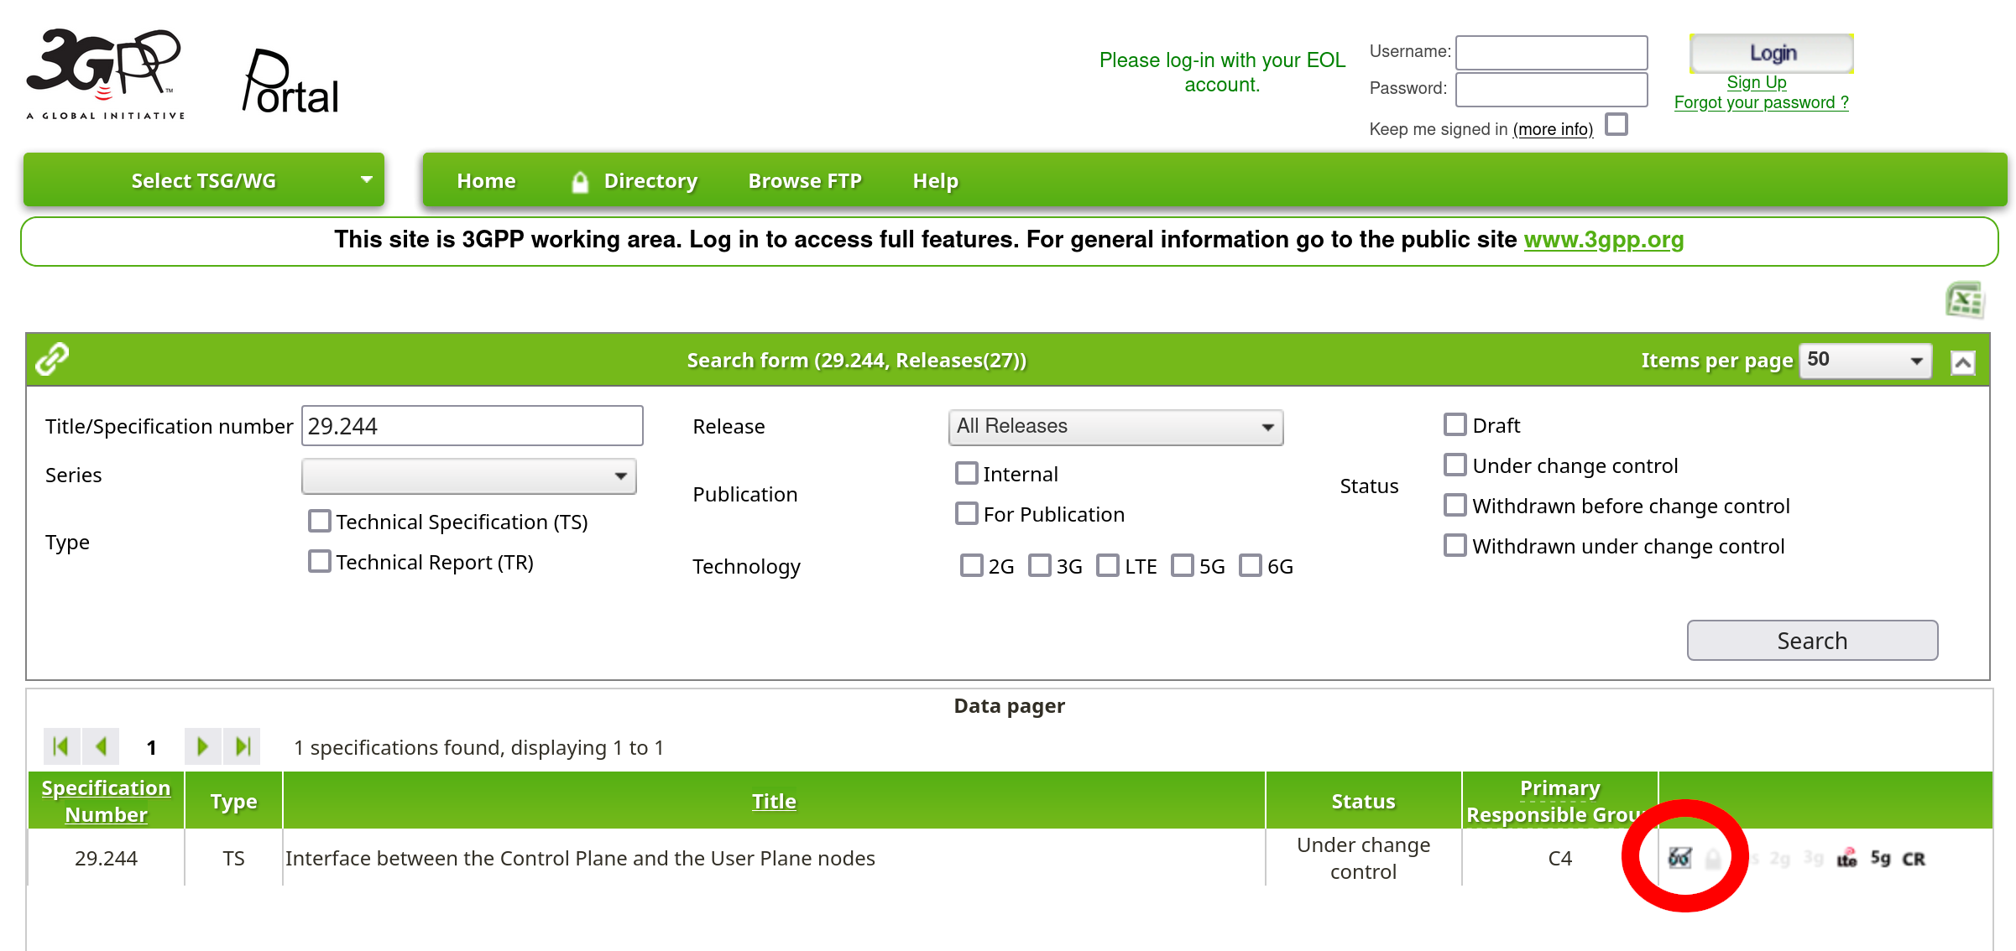This screenshot has height=951, width=2016.
Task: Expand the Series dropdown
Action: 468,475
